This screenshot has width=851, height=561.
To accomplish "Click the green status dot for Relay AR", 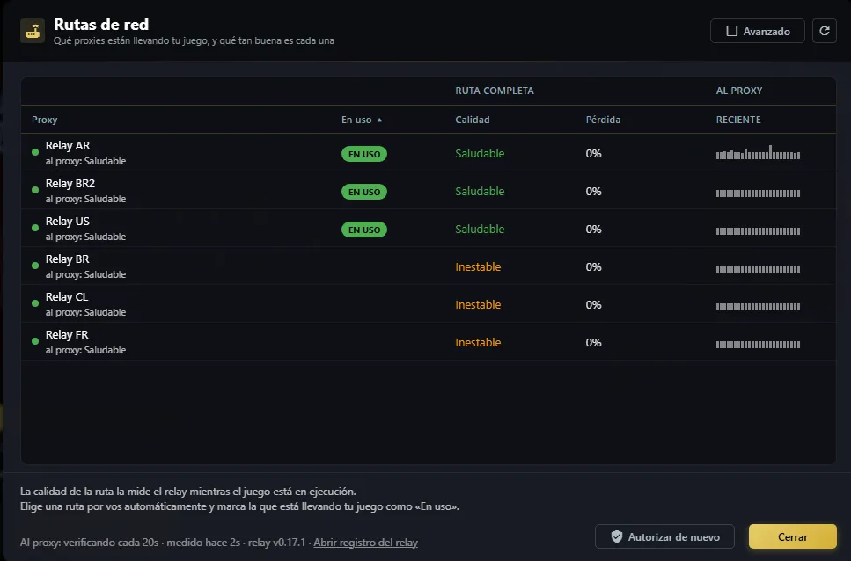I will coord(35,152).
